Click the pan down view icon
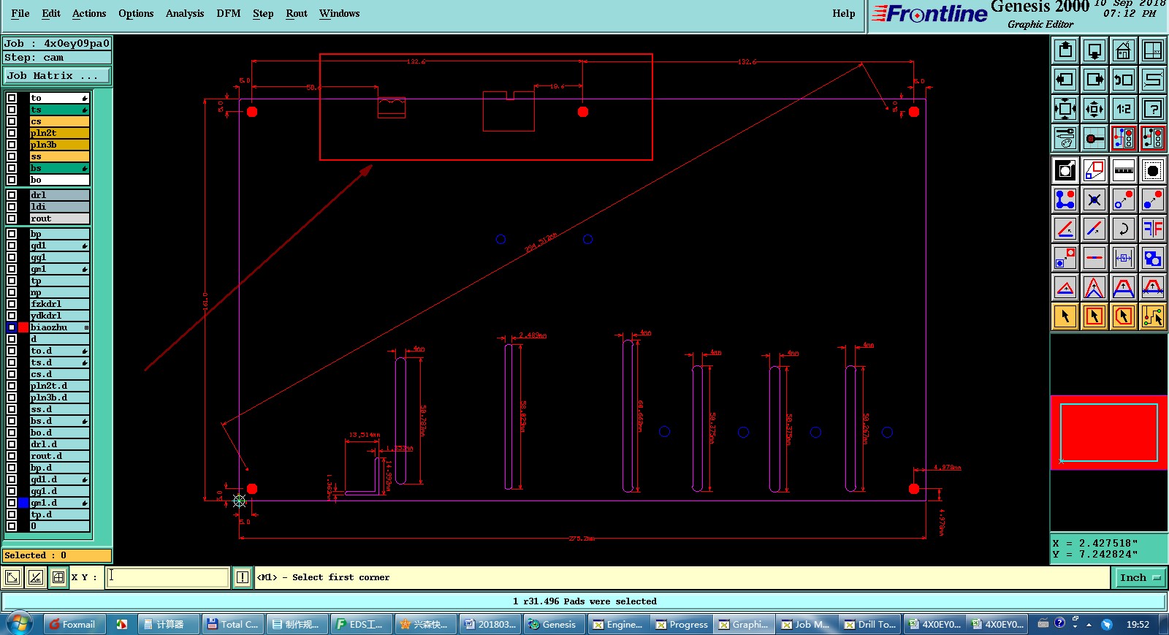1169x635 pixels. [1094, 50]
